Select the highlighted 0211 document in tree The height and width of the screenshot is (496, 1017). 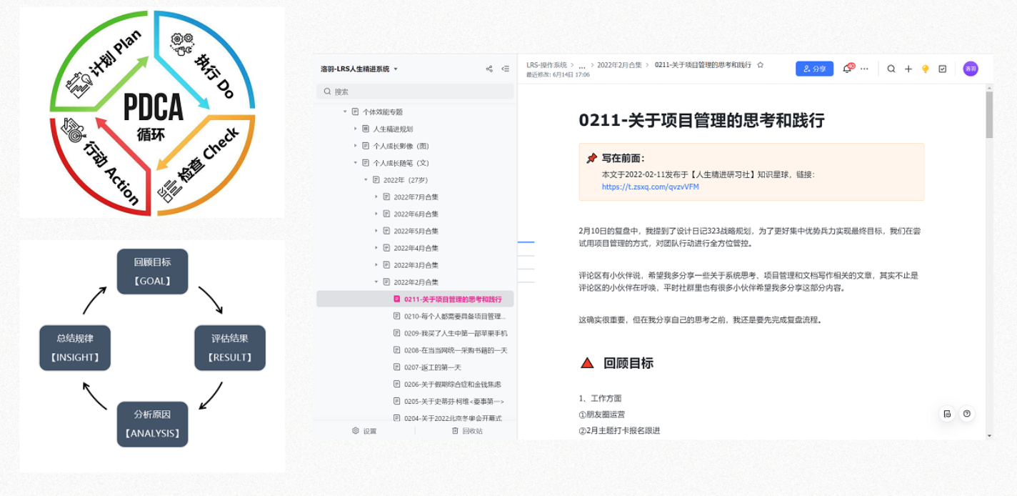415,299
